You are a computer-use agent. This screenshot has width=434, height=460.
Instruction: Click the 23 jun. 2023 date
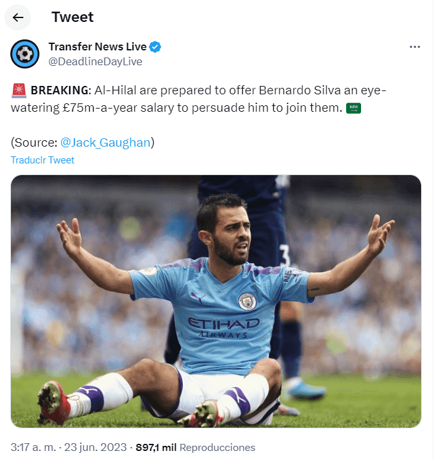pyautogui.click(x=96, y=447)
